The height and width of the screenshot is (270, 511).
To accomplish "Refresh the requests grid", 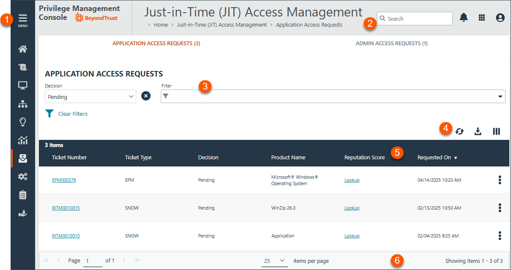I will coord(460,131).
